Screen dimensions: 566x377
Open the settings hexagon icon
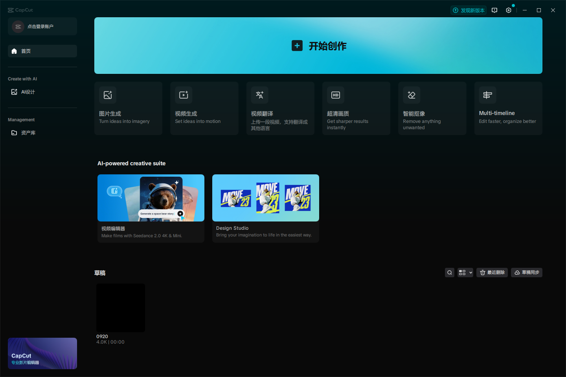[x=509, y=10]
